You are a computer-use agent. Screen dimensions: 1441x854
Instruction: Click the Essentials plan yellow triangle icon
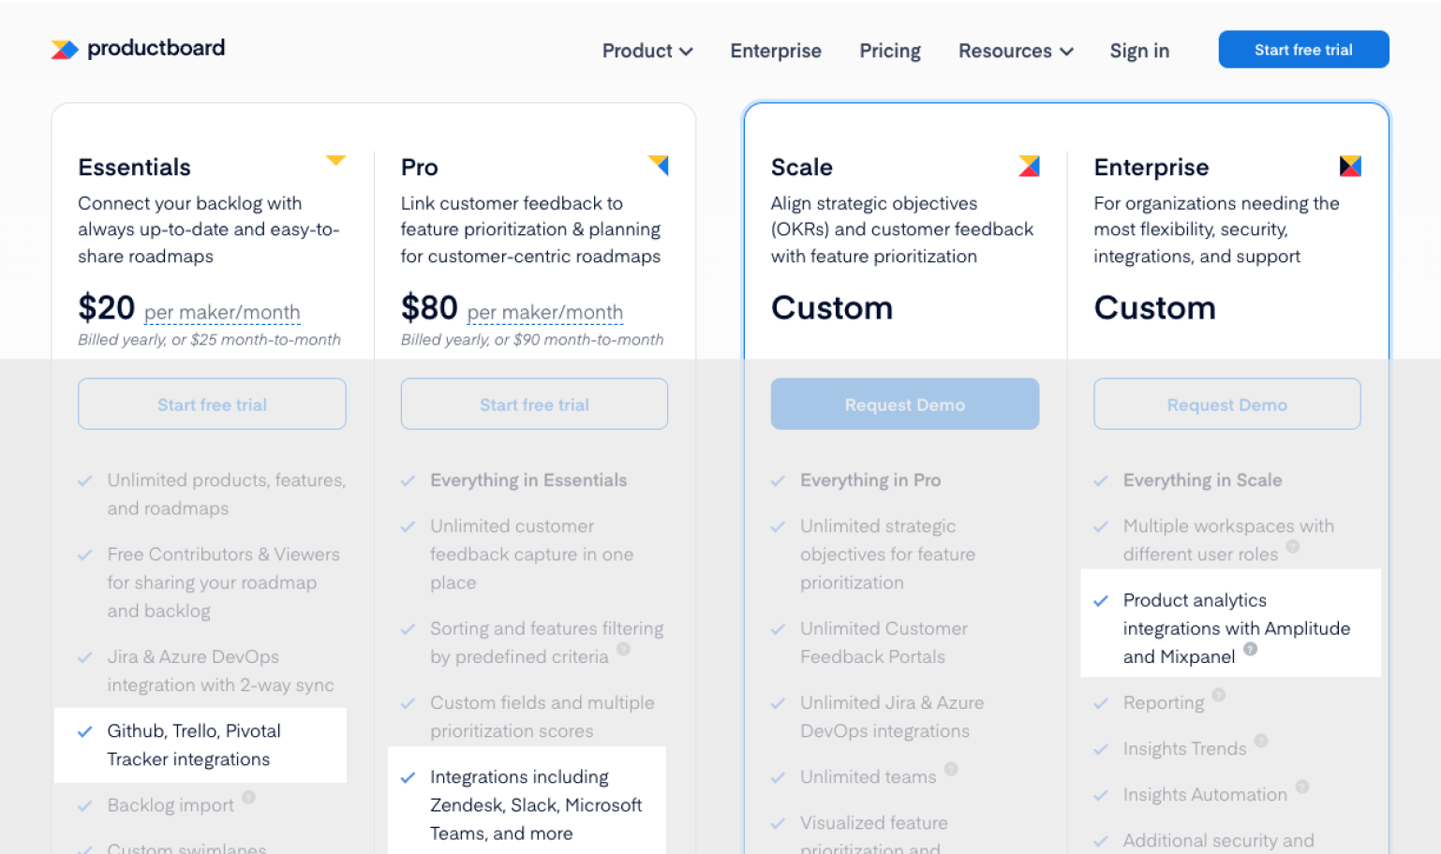[x=335, y=161]
